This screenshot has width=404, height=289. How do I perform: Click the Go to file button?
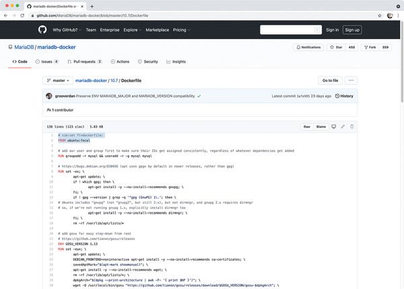[331, 81]
